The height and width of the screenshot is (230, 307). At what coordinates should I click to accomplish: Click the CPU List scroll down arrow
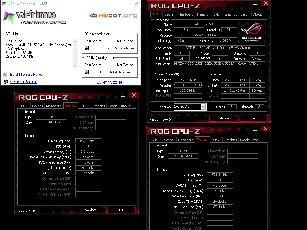coord(75,66)
